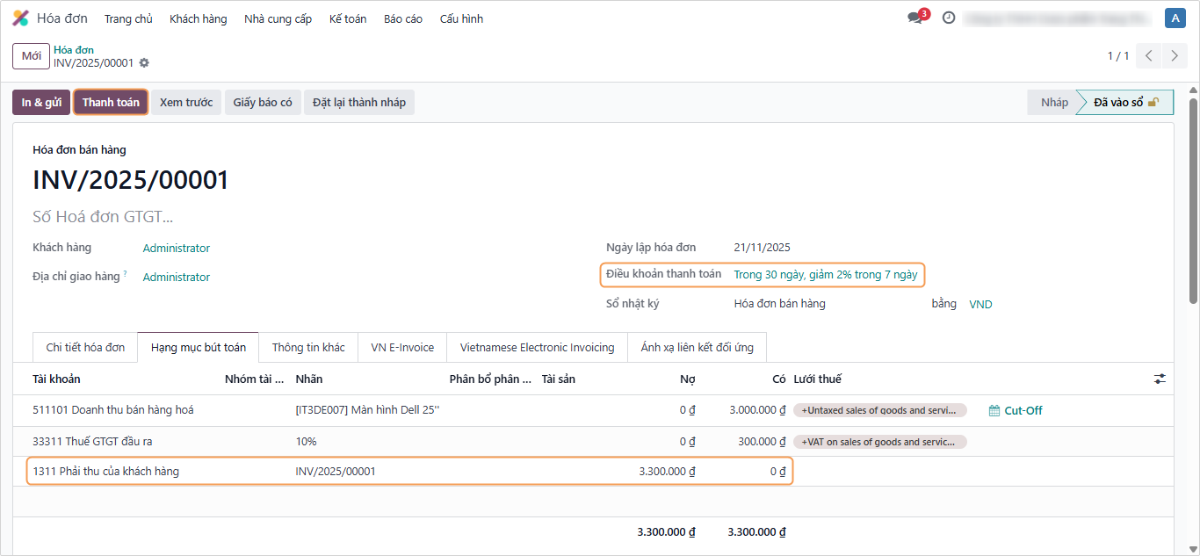Click the column settings adjust icon
Screen dimensions: 1200x556
(1160, 379)
